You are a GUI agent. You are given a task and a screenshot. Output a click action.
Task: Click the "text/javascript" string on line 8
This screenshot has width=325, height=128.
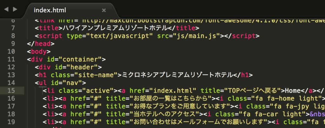coord(119,36)
